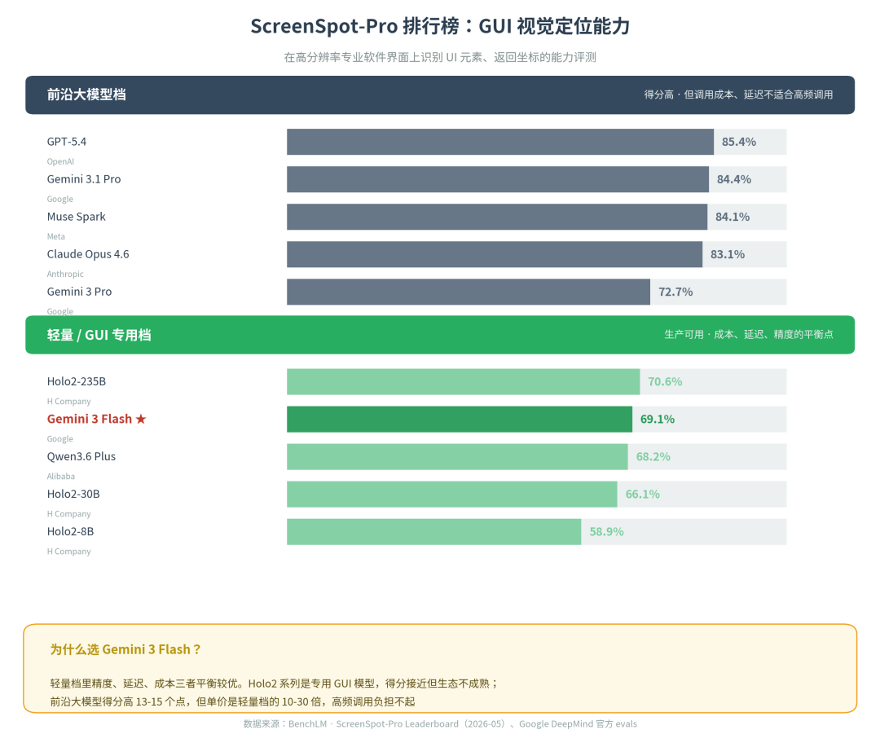The image size is (880, 743).
Task: Select the heading "为什么选 Gemini 3 Flash？"
Action: [x=125, y=649]
